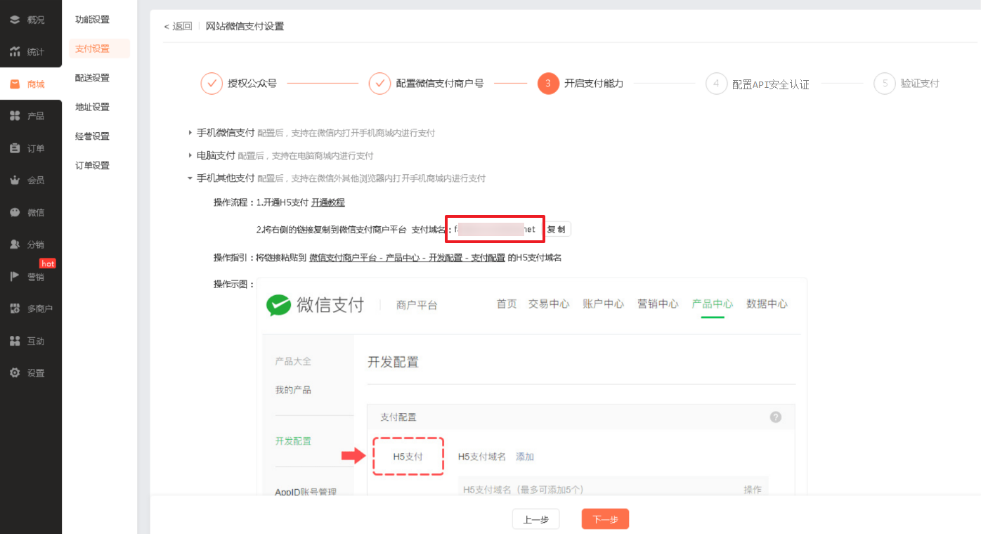Open 地址设置 in the submenu
The image size is (981, 534).
point(92,107)
